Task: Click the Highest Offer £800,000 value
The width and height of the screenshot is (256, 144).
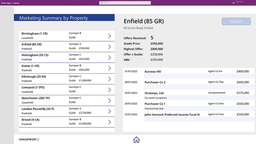Action: pyautogui.click(x=157, y=49)
